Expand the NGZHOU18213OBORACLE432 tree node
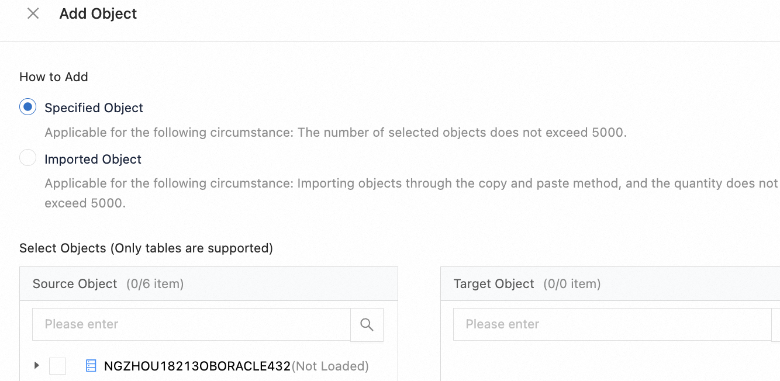The width and height of the screenshot is (780, 381). tap(36, 366)
